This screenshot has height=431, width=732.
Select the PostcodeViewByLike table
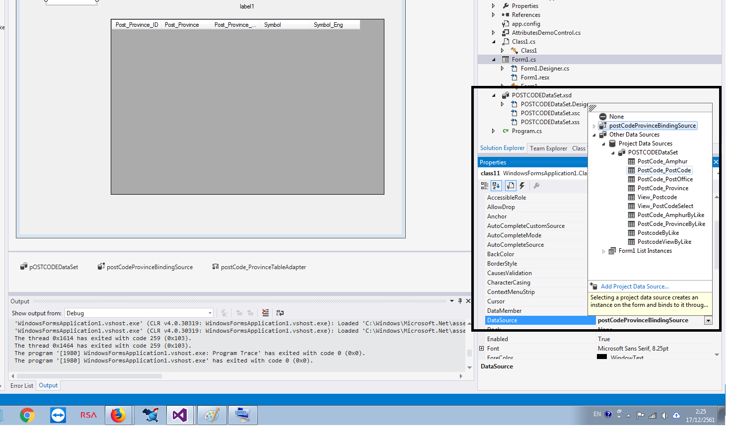(664, 242)
